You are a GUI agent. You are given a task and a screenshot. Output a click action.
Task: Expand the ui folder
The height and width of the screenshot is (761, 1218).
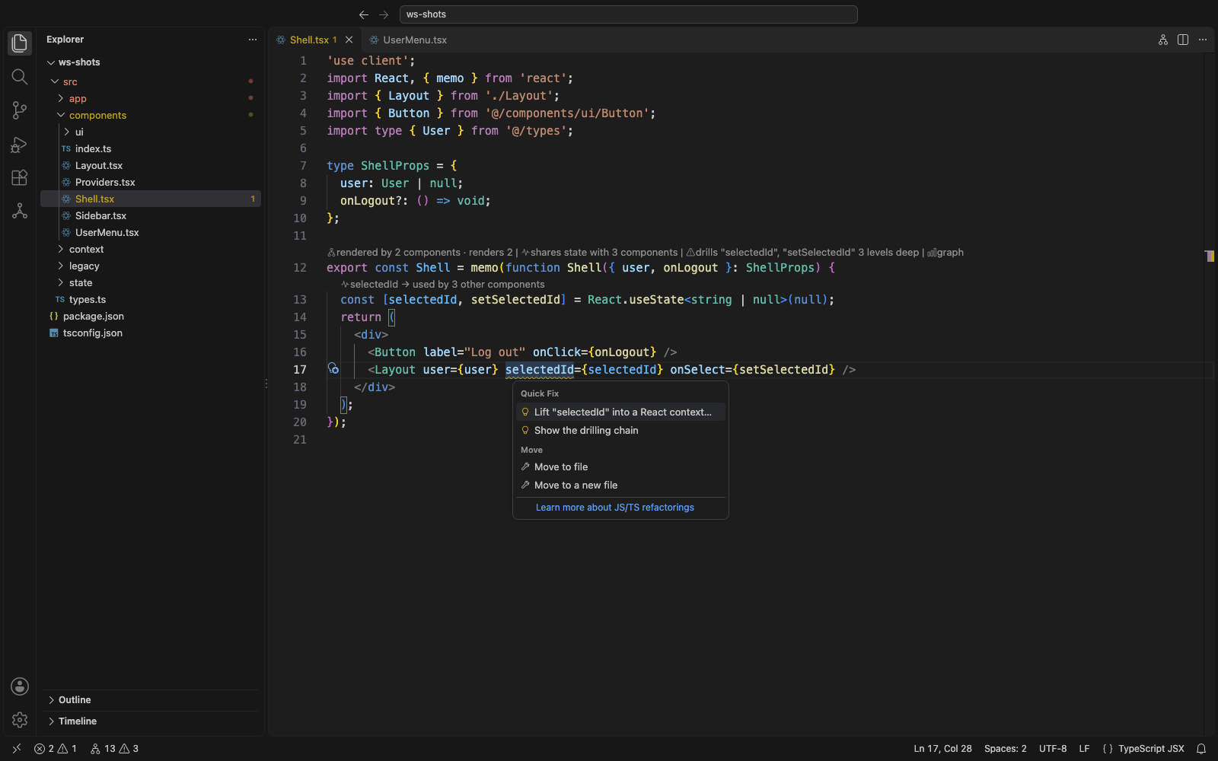pyautogui.click(x=67, y=132)
